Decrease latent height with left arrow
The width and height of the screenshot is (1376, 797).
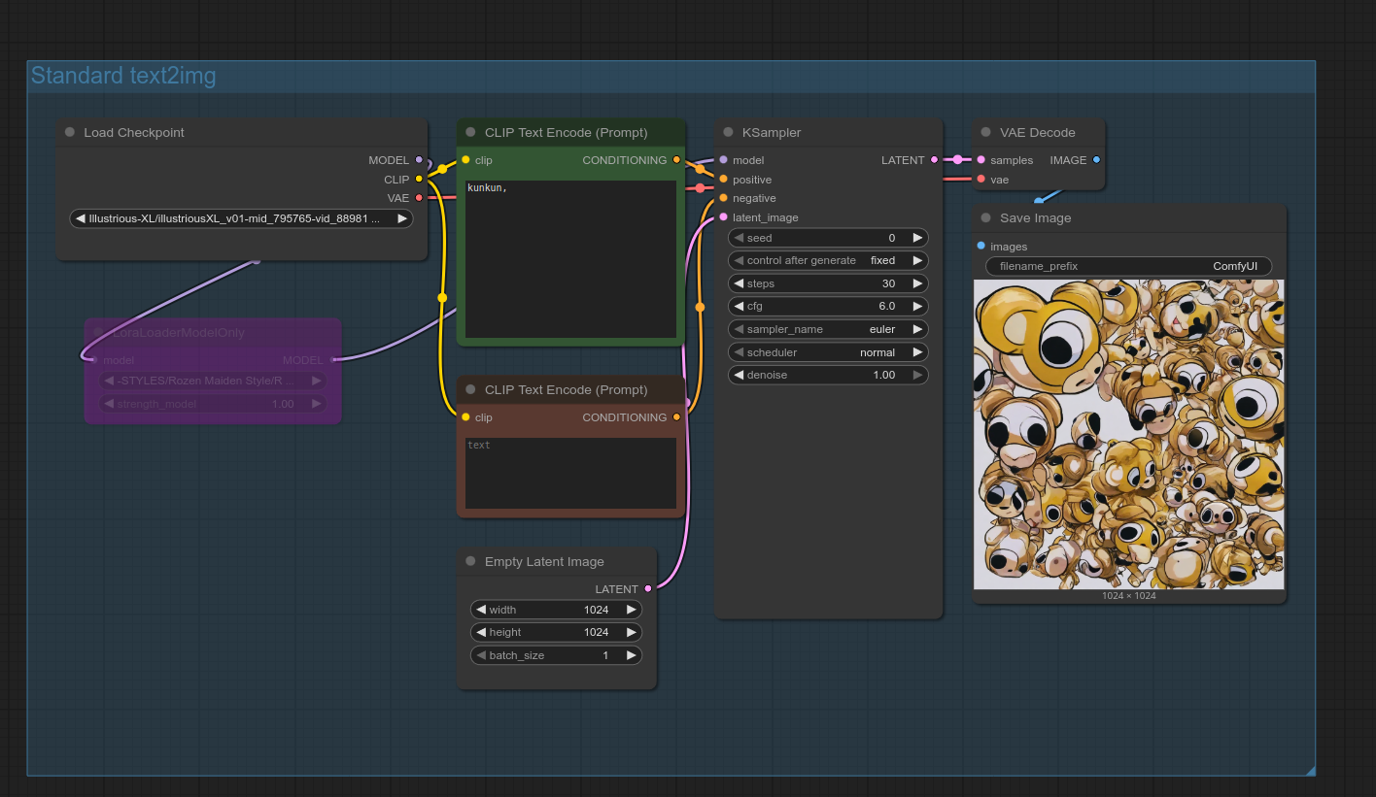pyautogui.click(x=481, y=632)
